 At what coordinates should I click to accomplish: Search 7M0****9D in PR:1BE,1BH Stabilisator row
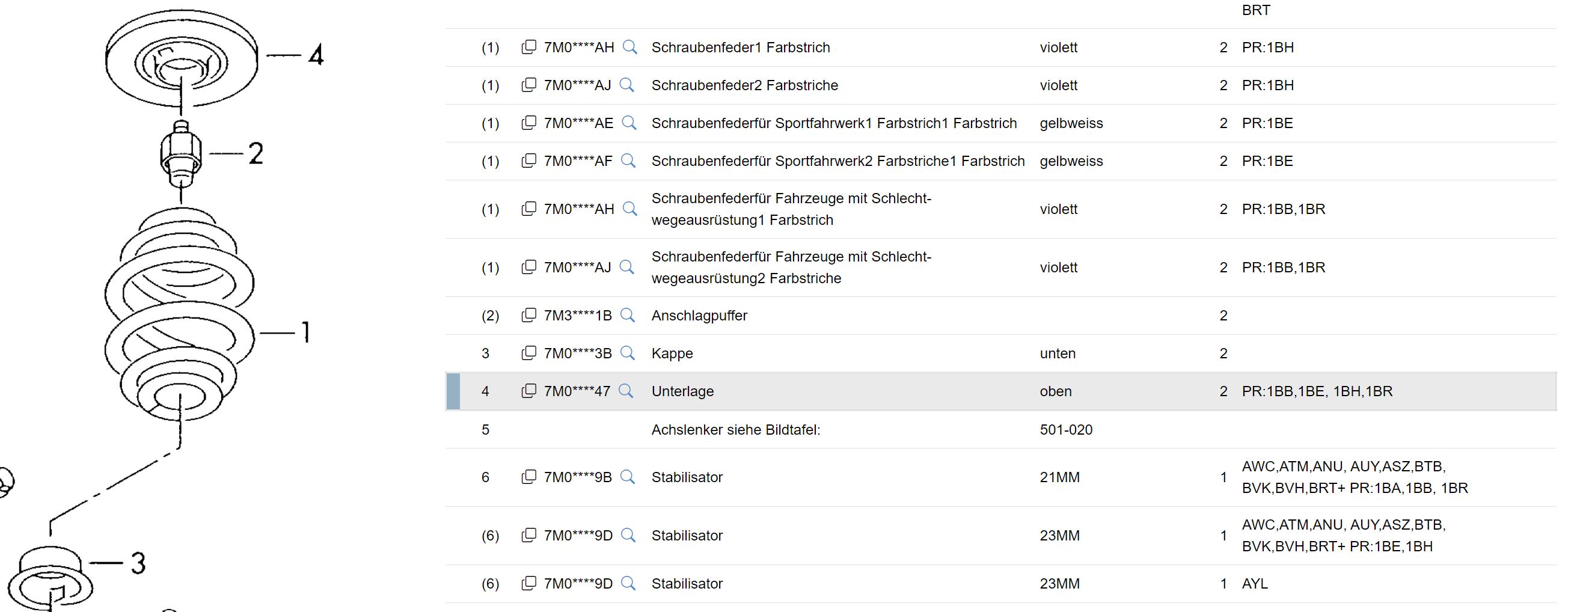pyautogui.click(x=628, y=536)
